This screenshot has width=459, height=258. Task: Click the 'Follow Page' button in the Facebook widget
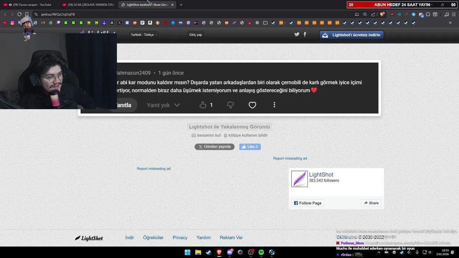tap(308, 203)
